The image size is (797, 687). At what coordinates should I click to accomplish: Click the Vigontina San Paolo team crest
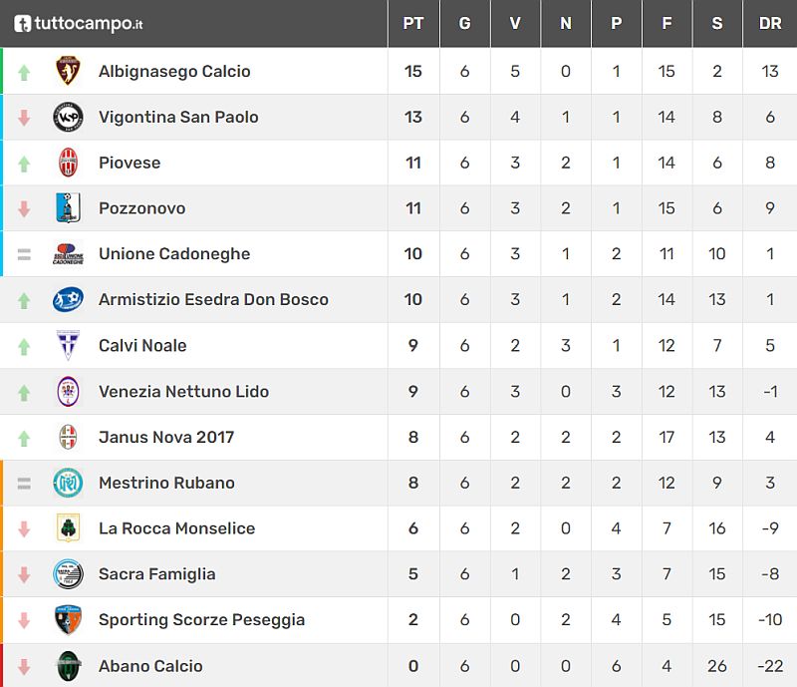click(x=68, y=118)
